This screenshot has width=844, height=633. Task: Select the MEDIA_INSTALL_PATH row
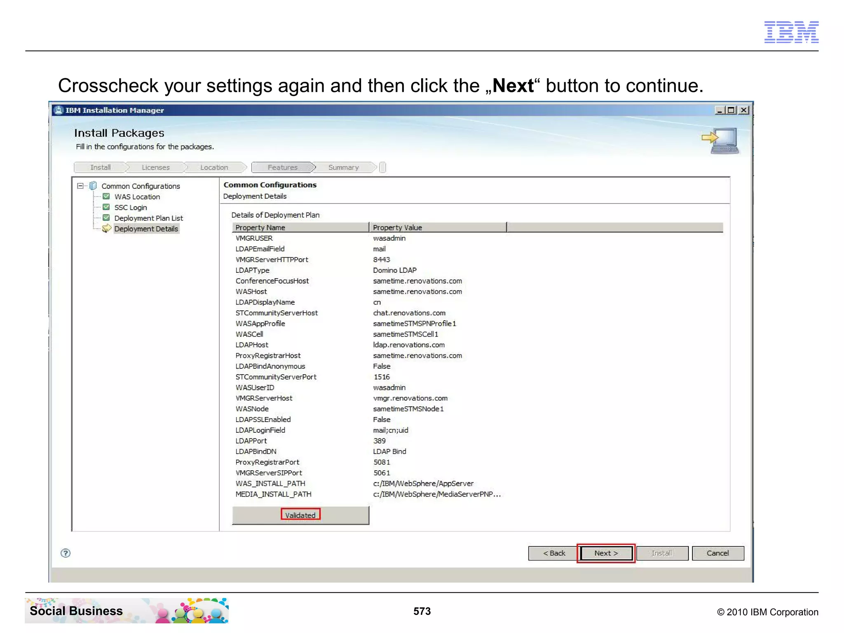[x=477, y=495]
